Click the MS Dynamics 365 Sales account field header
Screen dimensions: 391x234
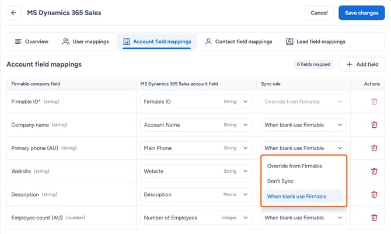tap(179, 84)
